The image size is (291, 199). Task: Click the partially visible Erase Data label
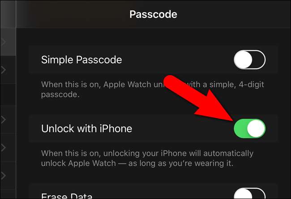click(67, 196)
